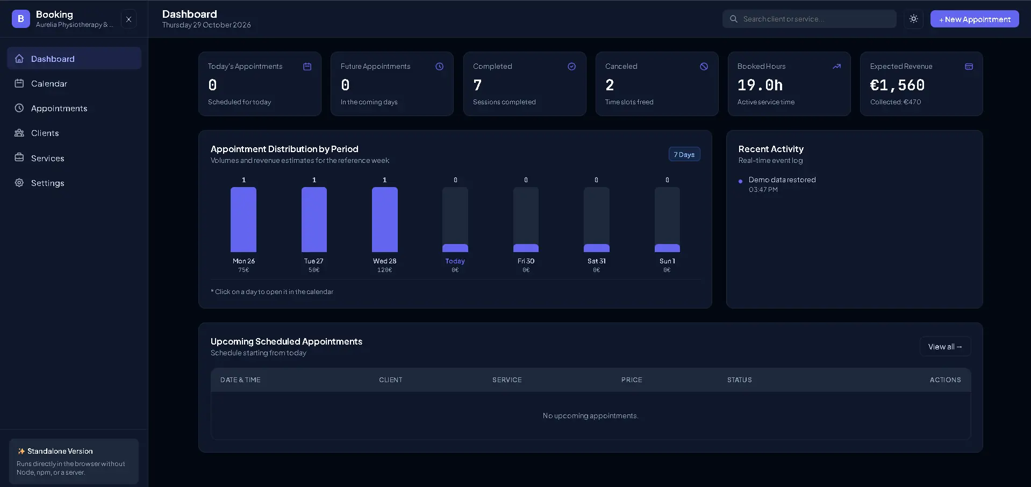1031x487 pixels.
Task: Open Fri 30 bar in the calendar
Action: [526, 219]
